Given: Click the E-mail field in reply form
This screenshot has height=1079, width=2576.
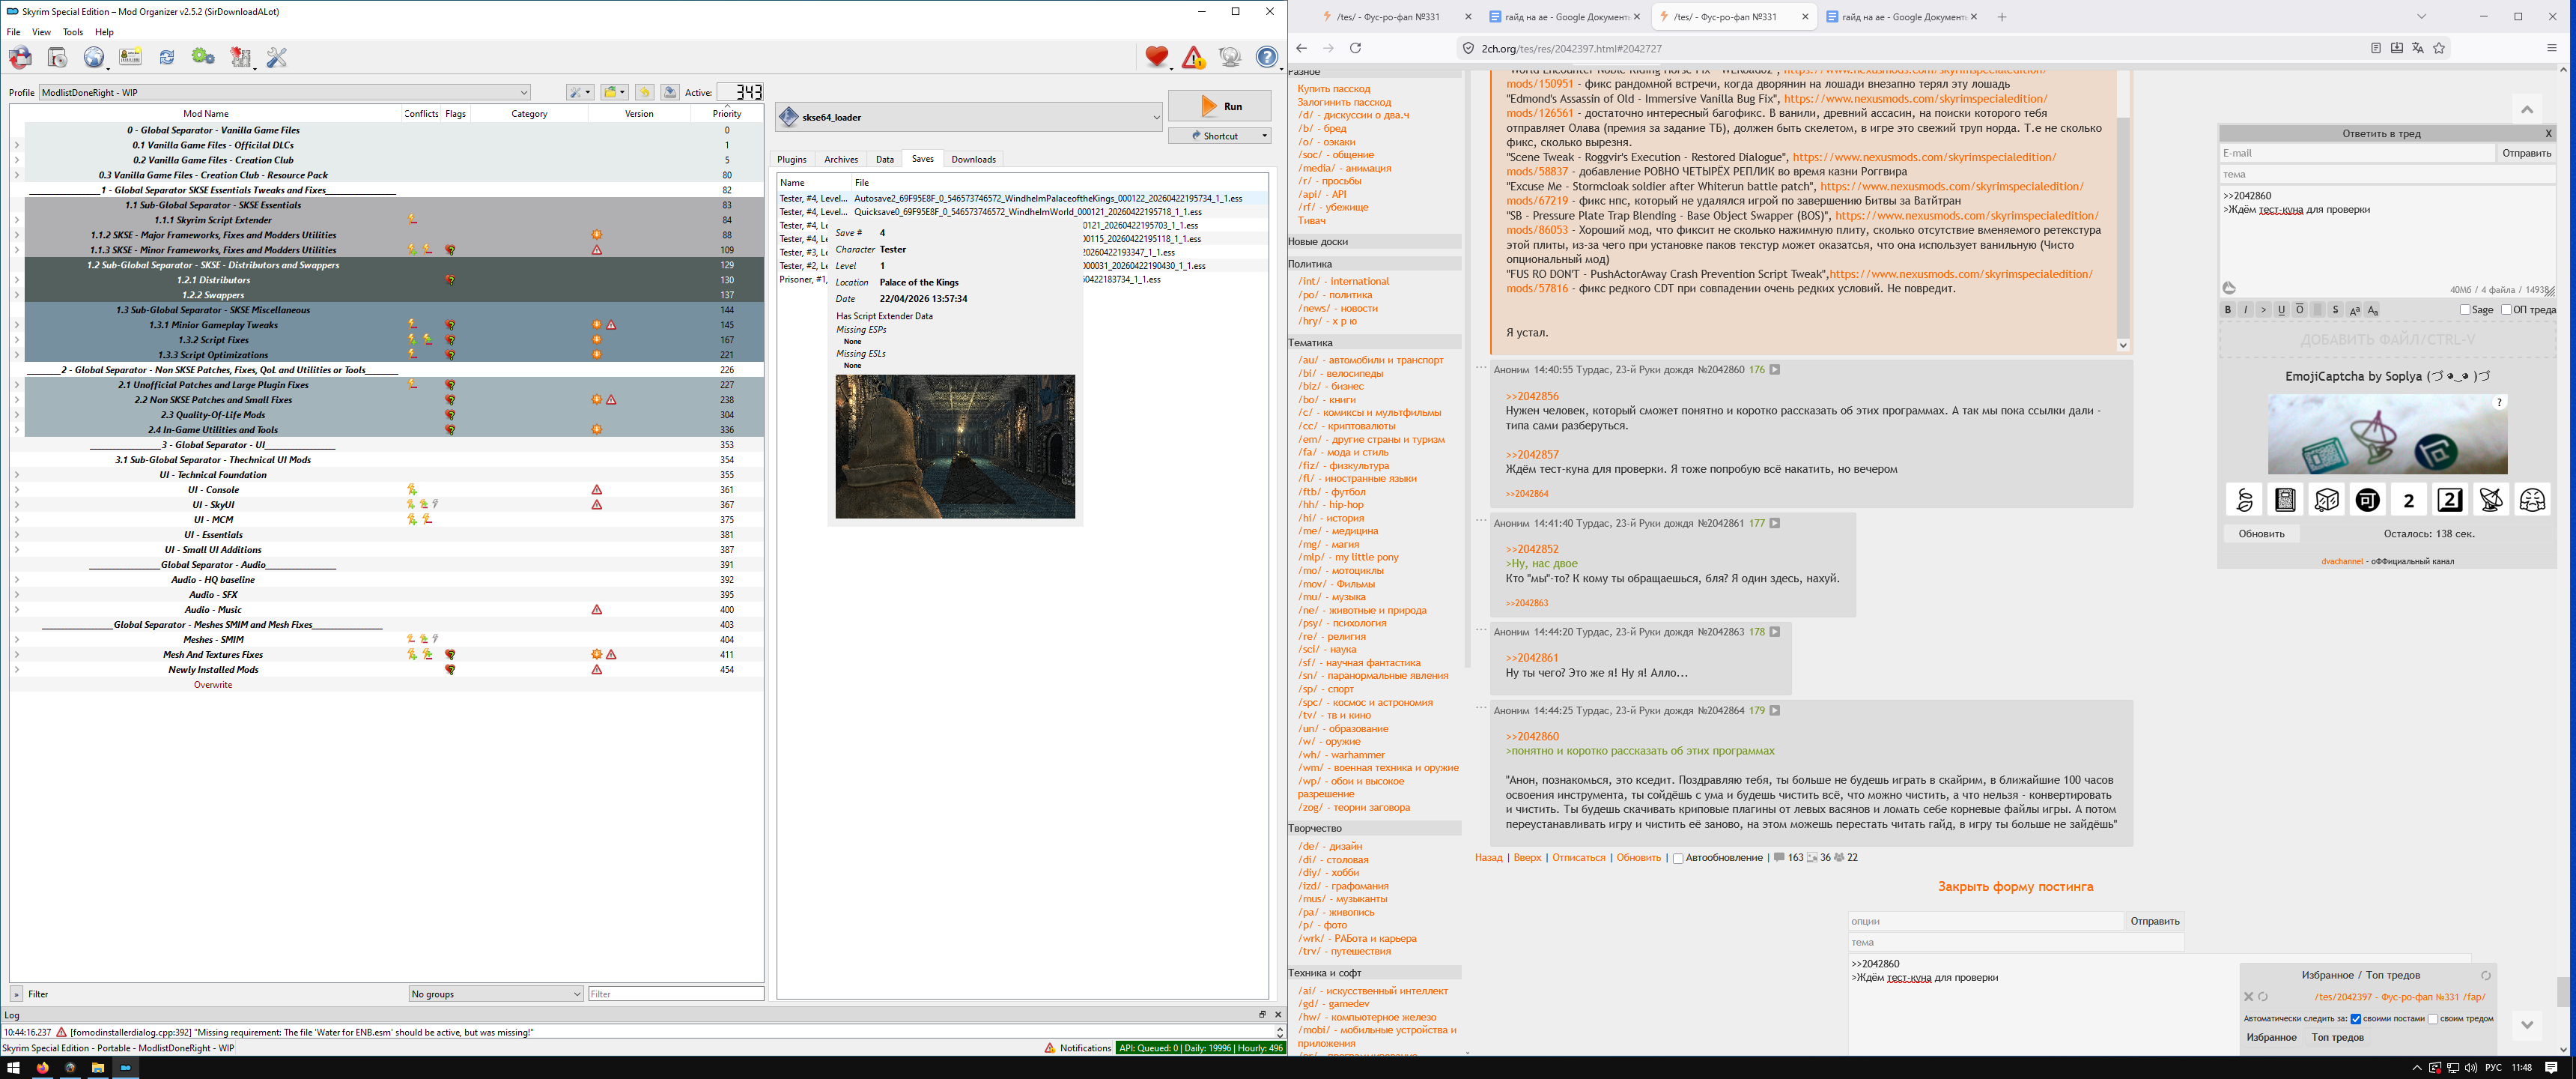Looking at the screenshot, I should [x=2357, y=153].
